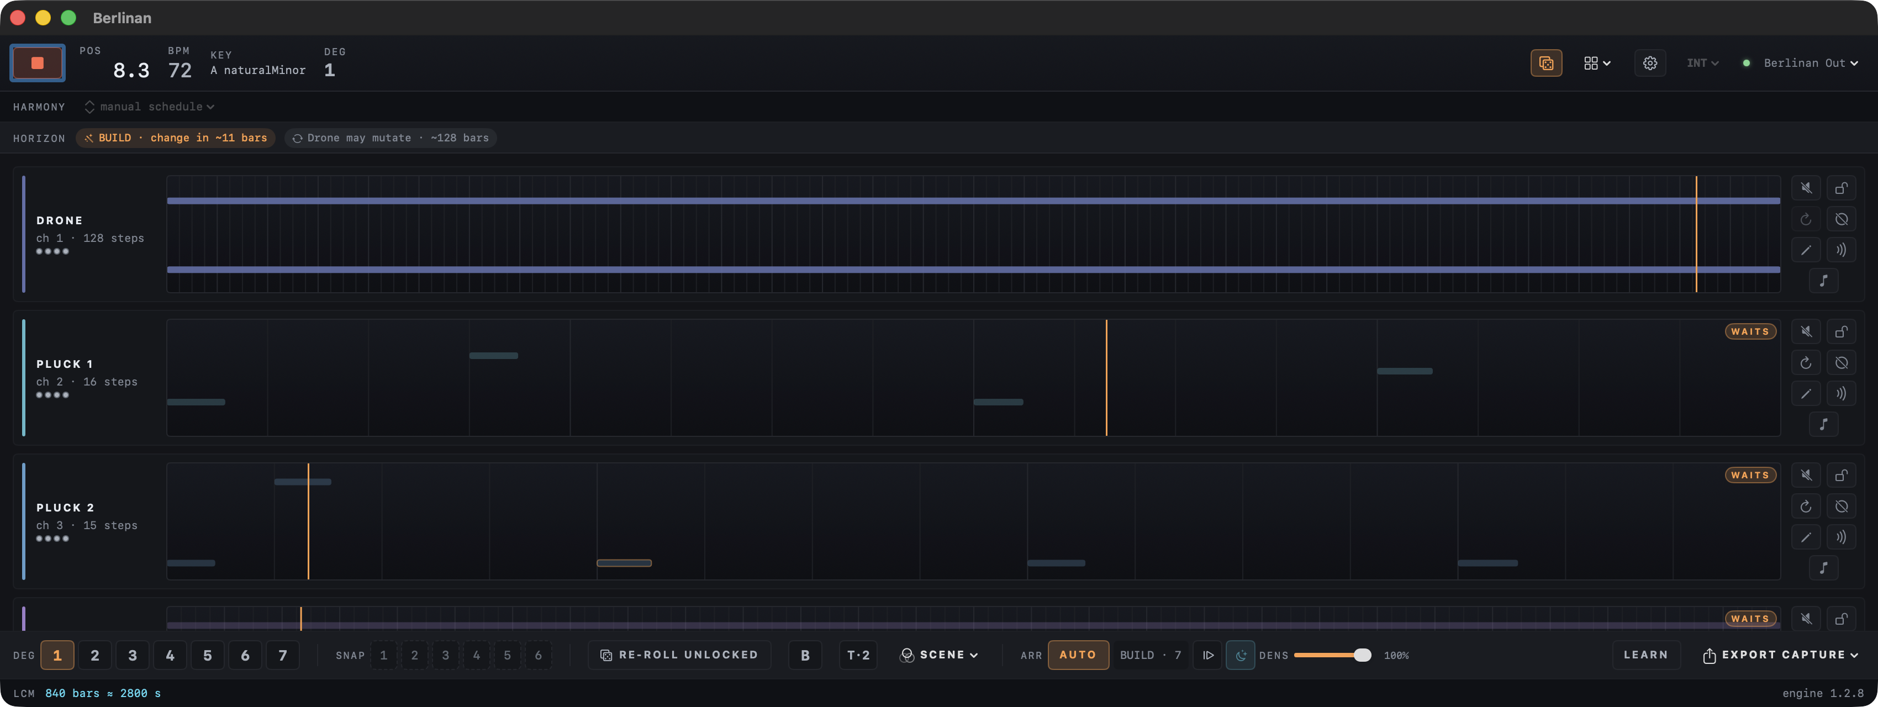Select degree 1 in the DEG row
Image resolution: width=1878 pixels, height=707 pixels.
click(57, 655)
